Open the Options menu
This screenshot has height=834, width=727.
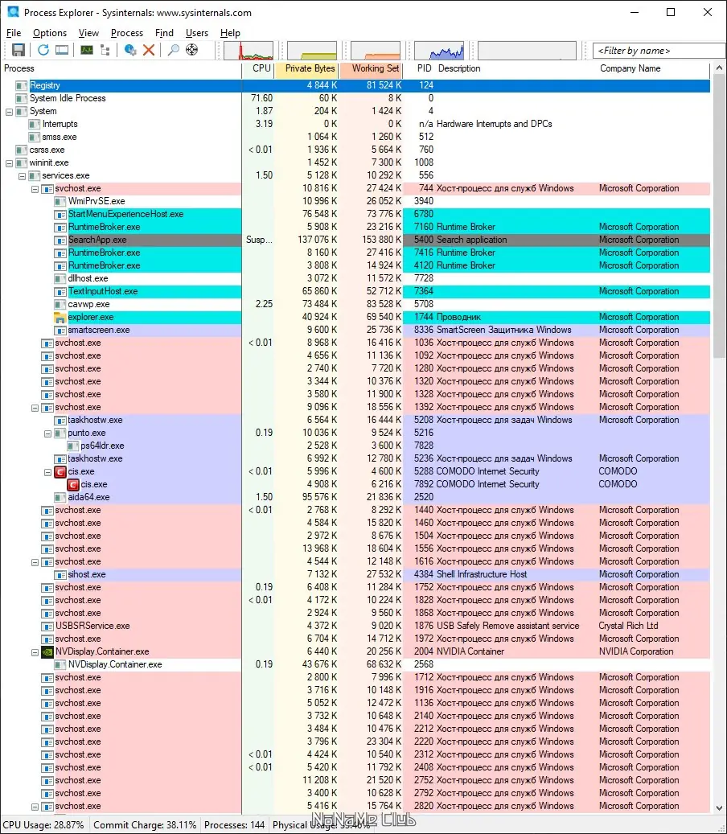[50, 33]
